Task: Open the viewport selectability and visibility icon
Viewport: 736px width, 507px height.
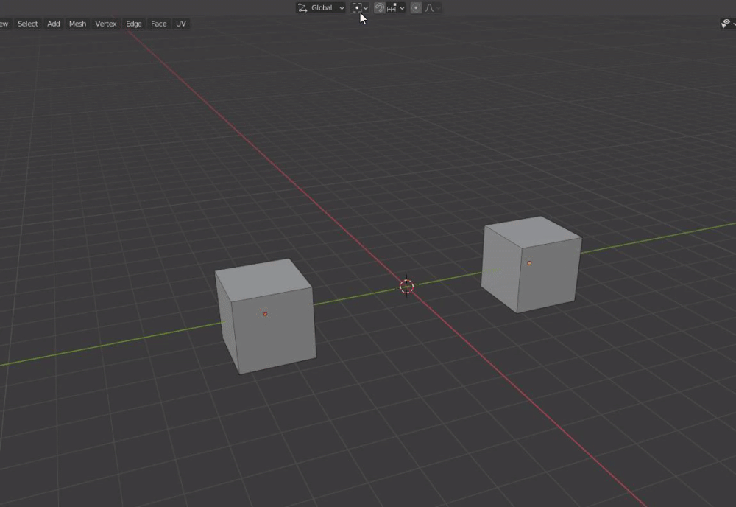Action: click(726, 24)
